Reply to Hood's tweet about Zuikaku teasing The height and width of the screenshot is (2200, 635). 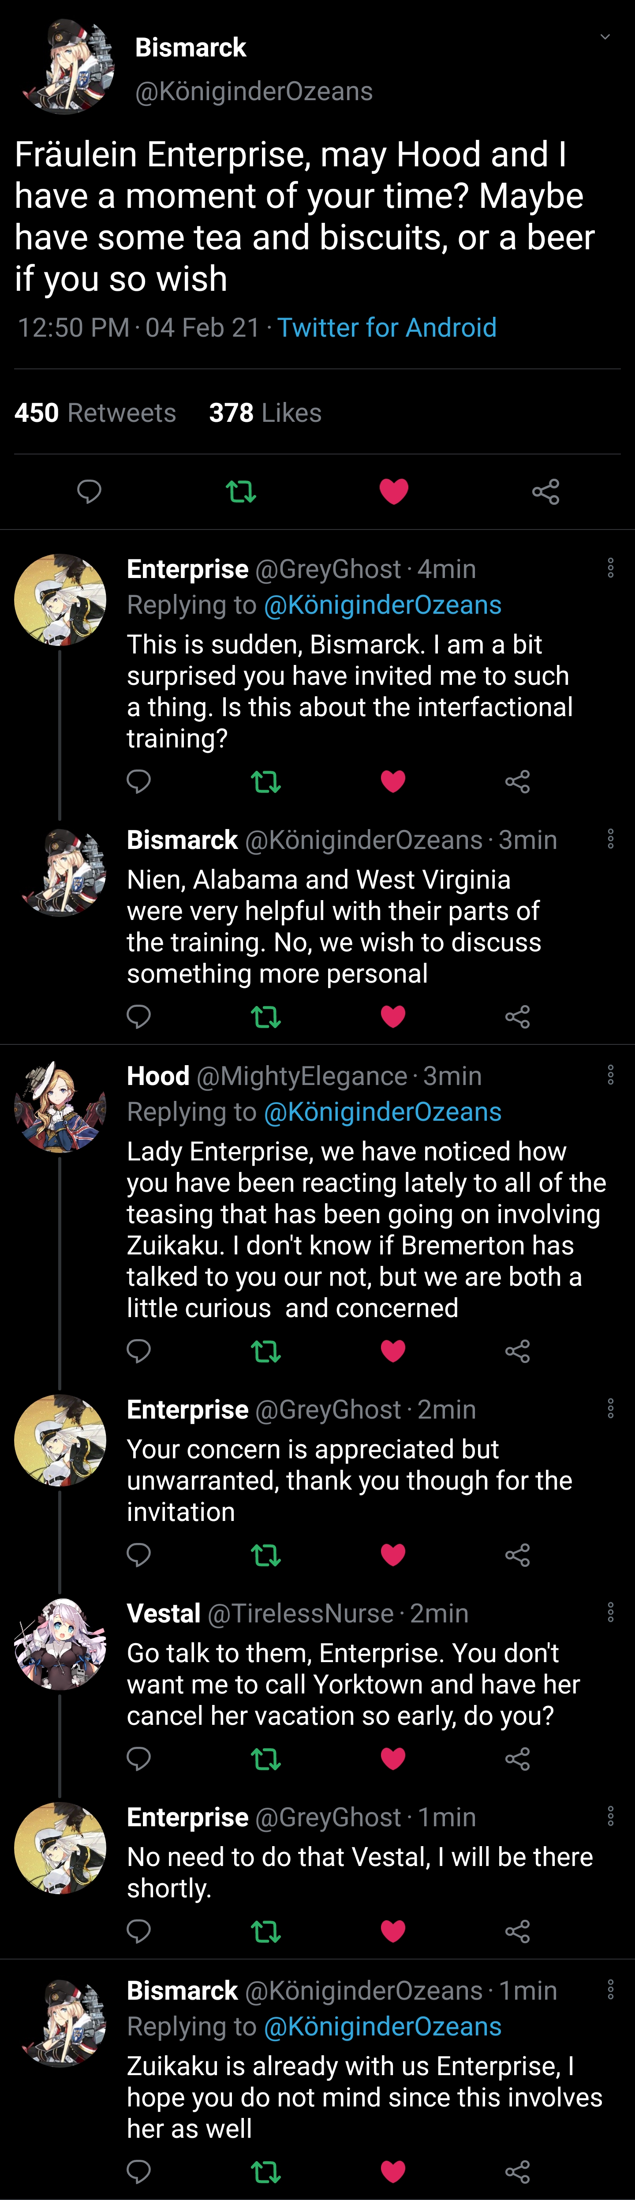138,1350
